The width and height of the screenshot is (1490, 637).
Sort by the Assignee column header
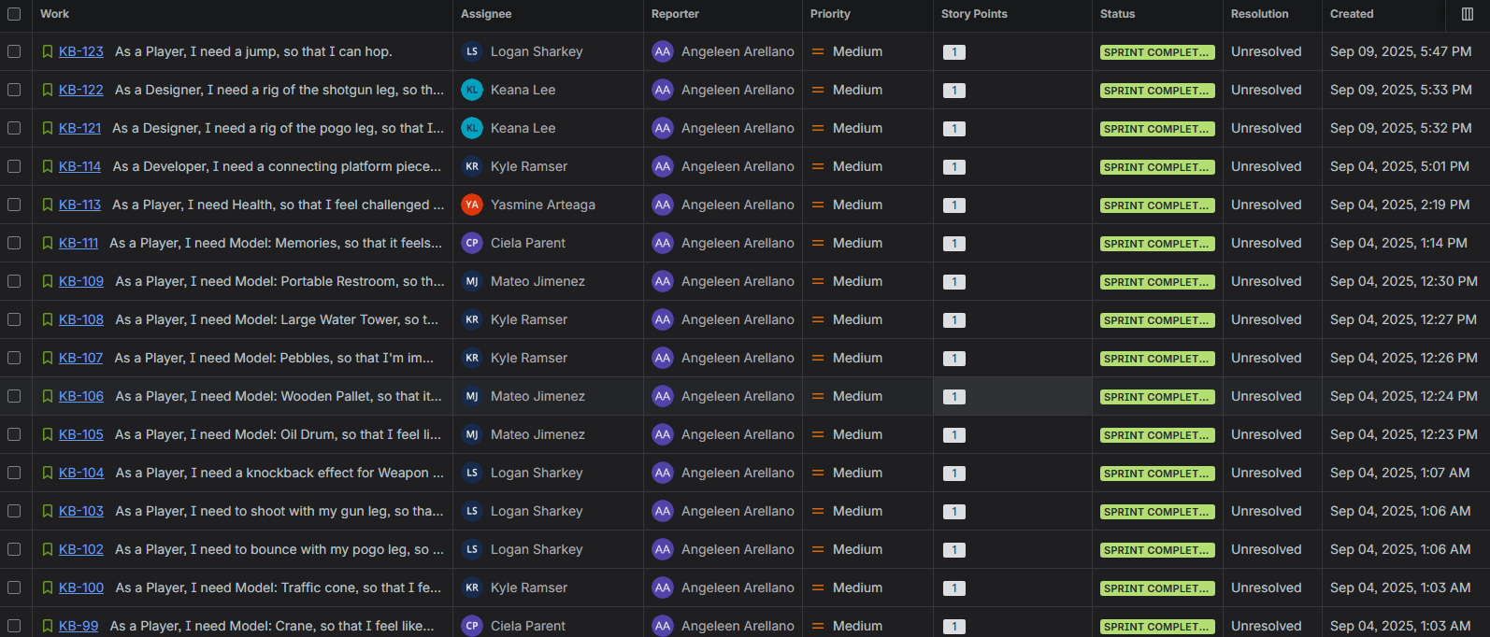(x=486, y=14)
